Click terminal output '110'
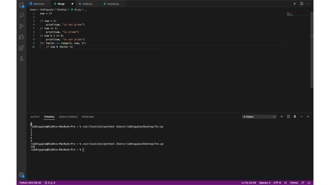Viewport: 330px width, 185px height. [x=32, y=147]
